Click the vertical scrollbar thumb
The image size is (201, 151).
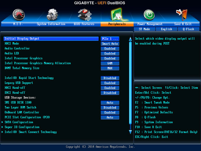130,83
